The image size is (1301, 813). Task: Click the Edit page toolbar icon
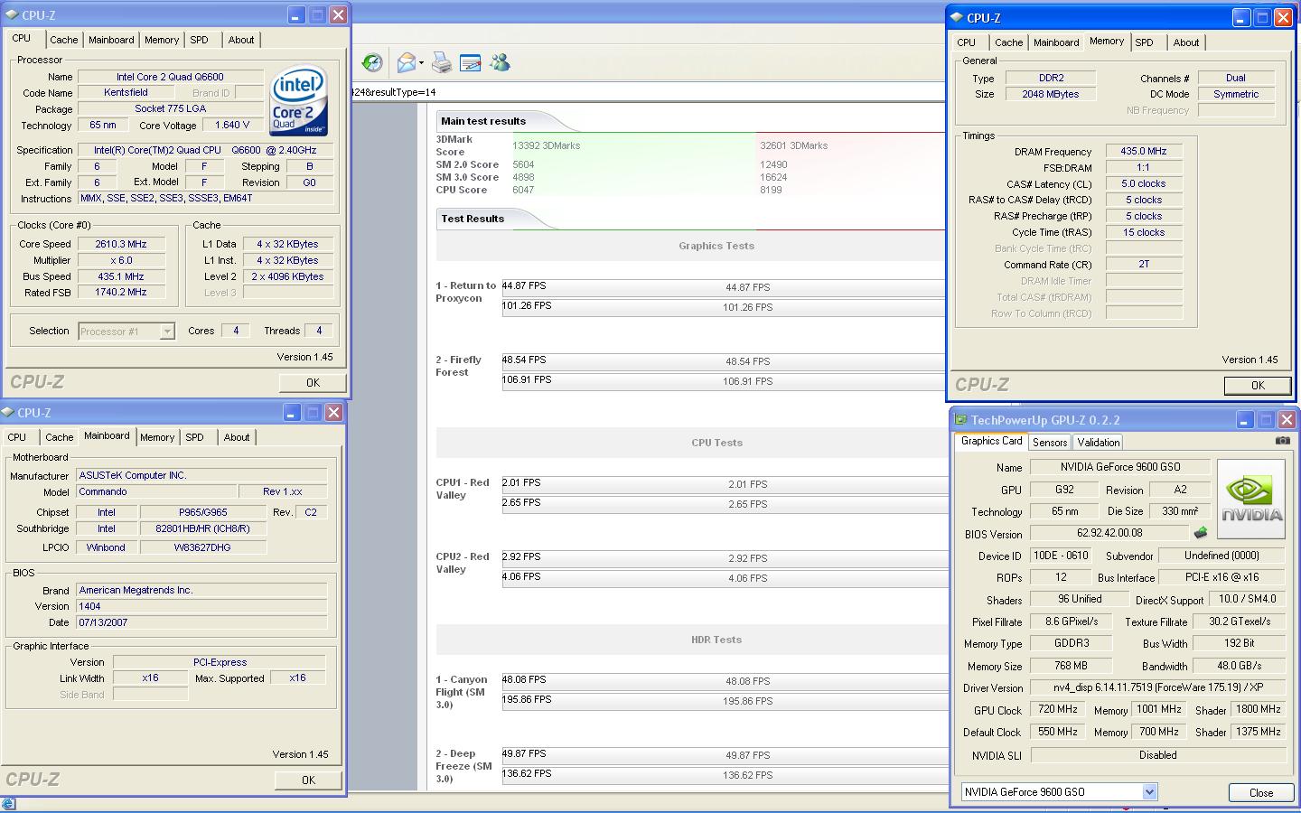click(x=470, y=62)
